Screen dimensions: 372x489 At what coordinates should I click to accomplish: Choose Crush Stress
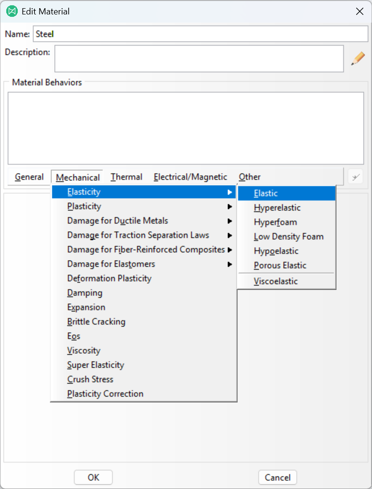[144, 379]
